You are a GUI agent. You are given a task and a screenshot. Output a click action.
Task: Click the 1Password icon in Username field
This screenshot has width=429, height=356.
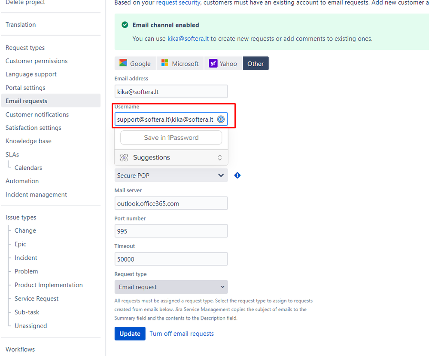221,120
